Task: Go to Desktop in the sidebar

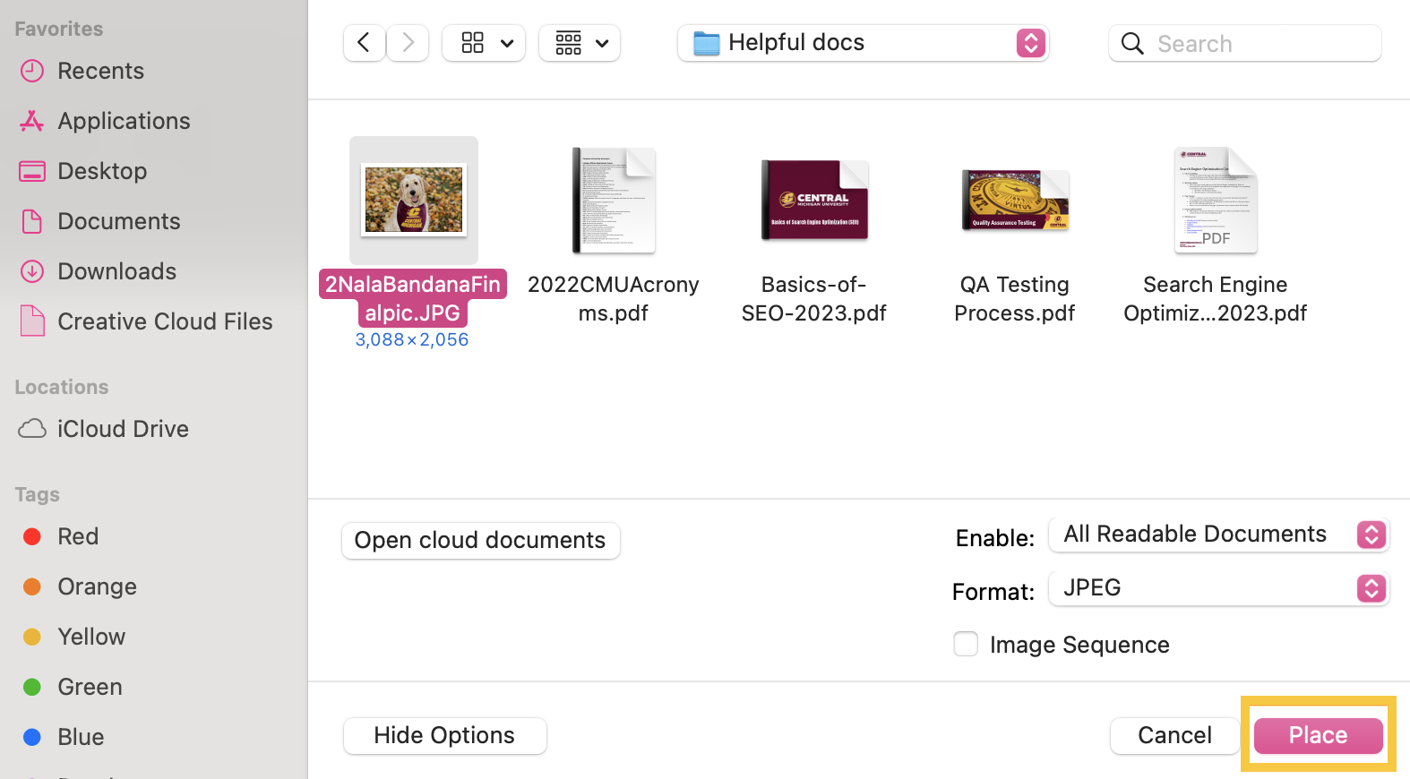Action: tap(102, 171)
